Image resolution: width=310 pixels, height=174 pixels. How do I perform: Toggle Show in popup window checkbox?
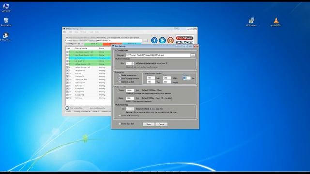click(x=120, y=78)
